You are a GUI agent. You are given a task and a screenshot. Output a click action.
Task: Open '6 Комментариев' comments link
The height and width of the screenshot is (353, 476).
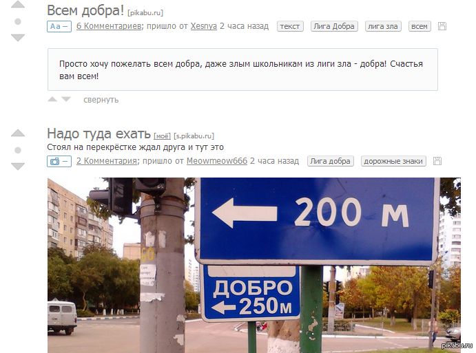pos(109,26)
